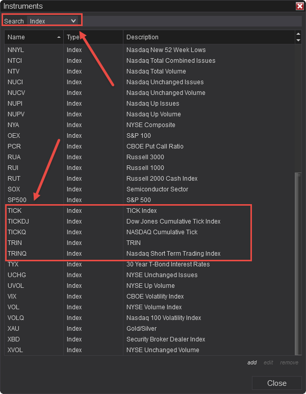Click the Description column header
Image resolution: width=306 pixels, height=394 pixels.
pyautogui.click(x=204, y=37)
